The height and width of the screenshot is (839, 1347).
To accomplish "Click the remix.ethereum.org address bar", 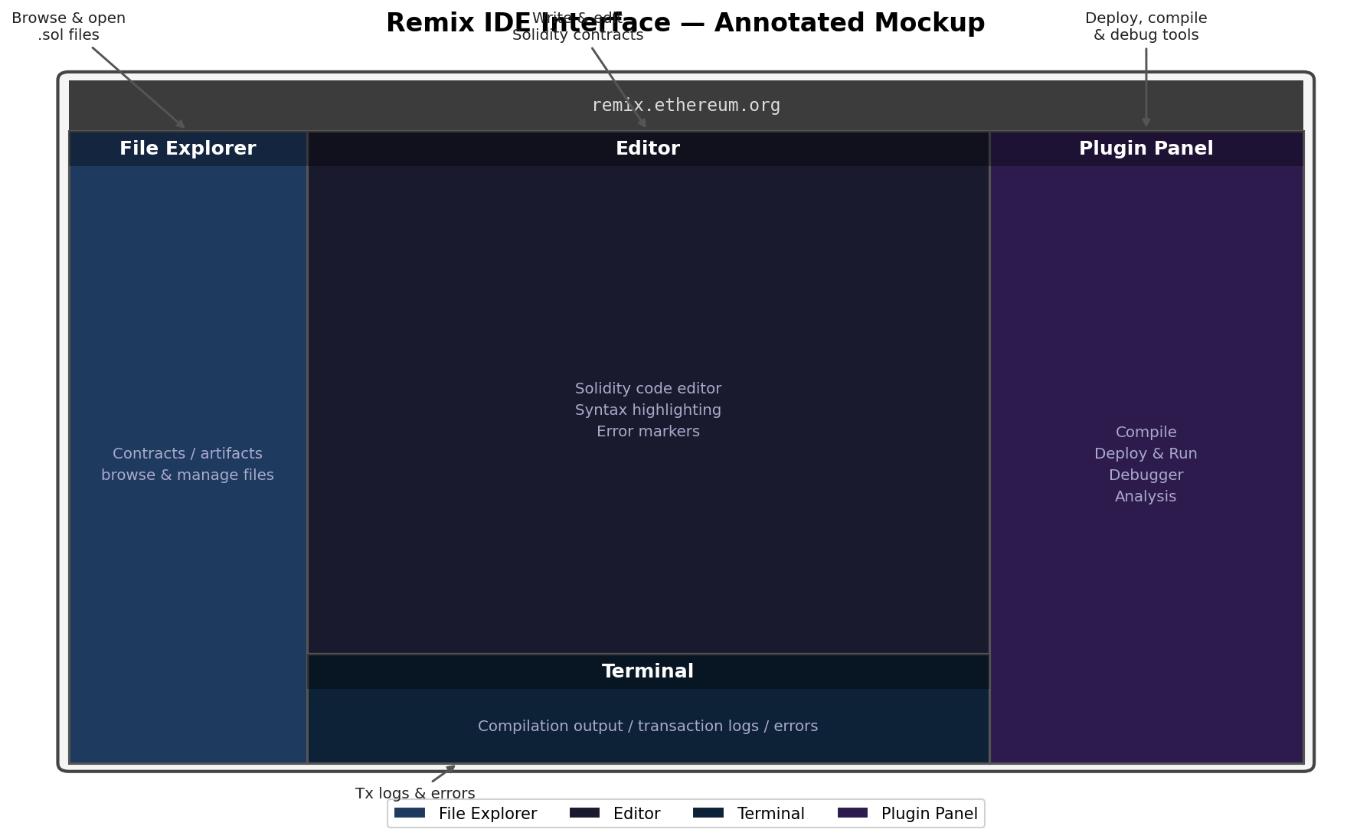I will coord(686,105).
